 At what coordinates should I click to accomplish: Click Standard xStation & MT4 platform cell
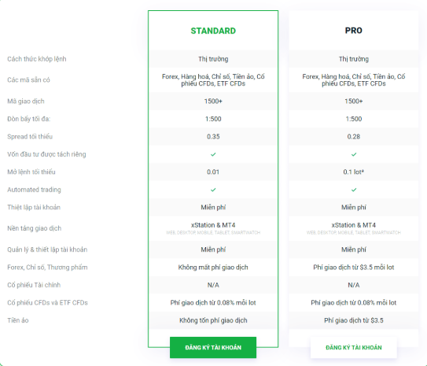coord(213,228)
